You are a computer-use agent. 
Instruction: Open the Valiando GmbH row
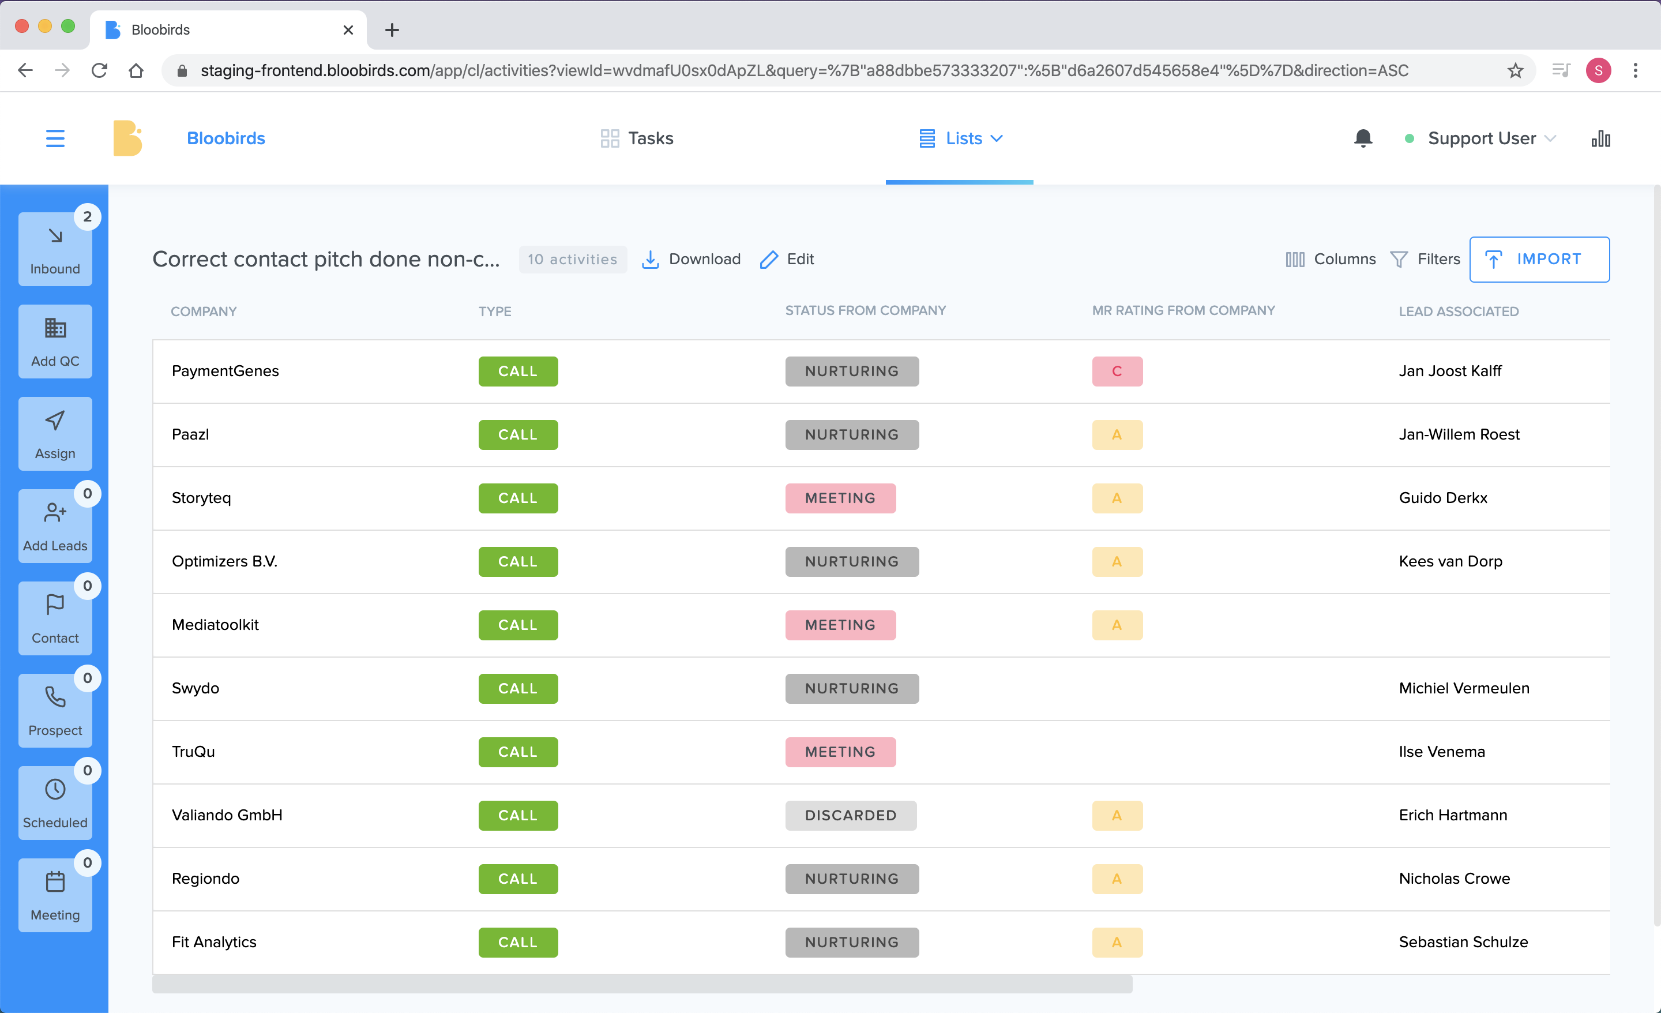click(x=881, y=815)
